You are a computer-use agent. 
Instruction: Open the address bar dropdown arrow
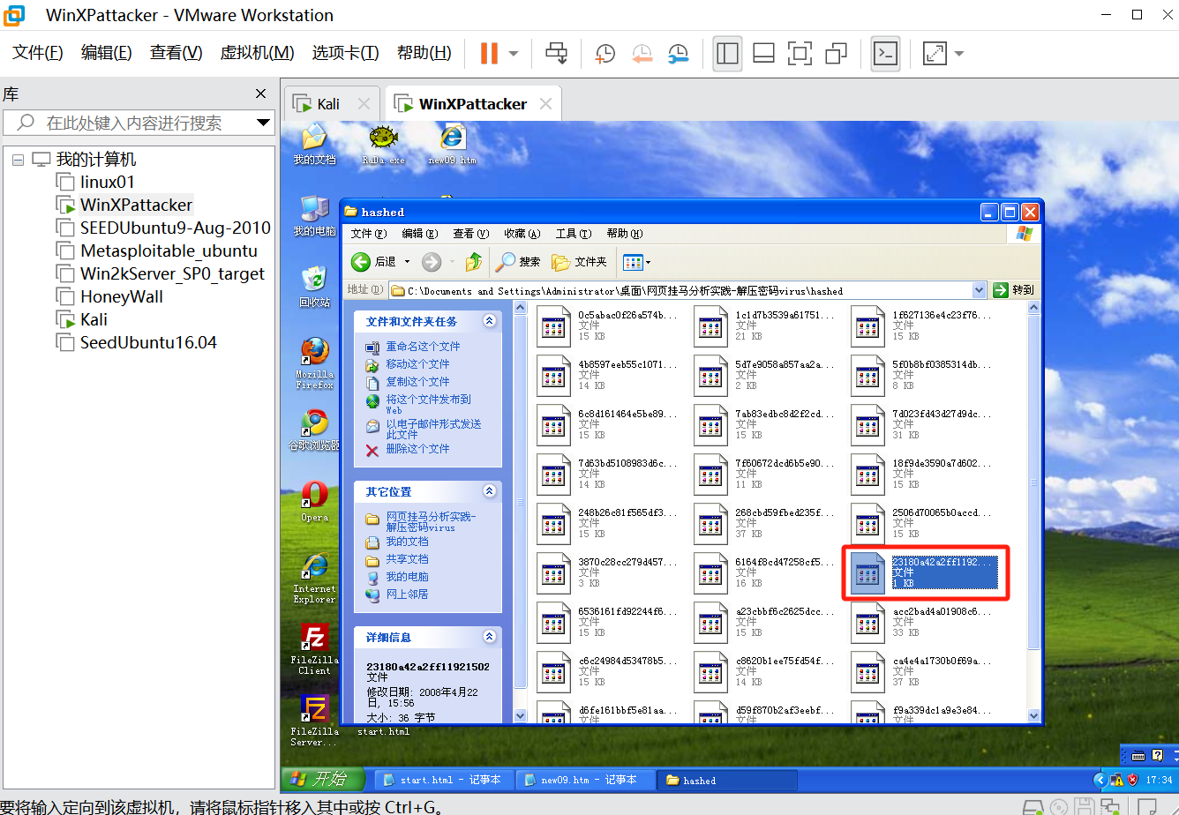979,290
